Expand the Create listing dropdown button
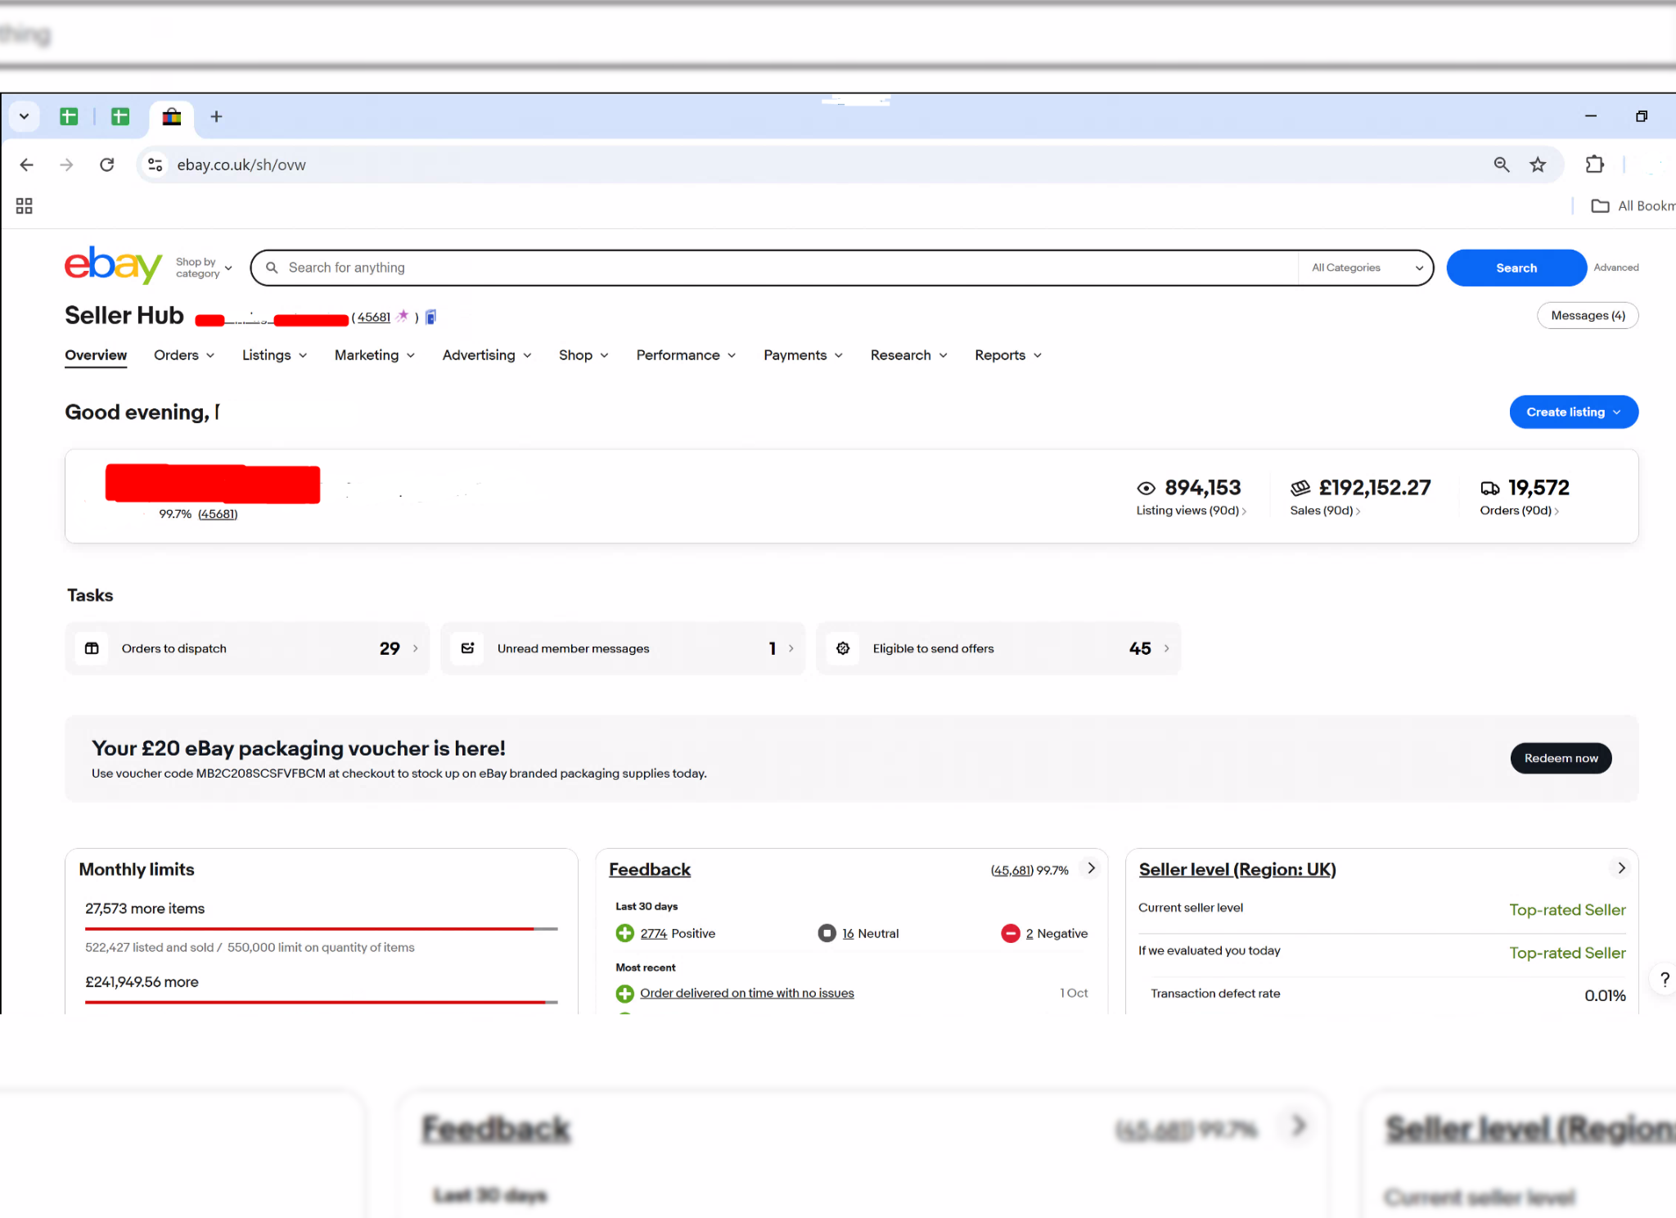 coord(1572,412)
